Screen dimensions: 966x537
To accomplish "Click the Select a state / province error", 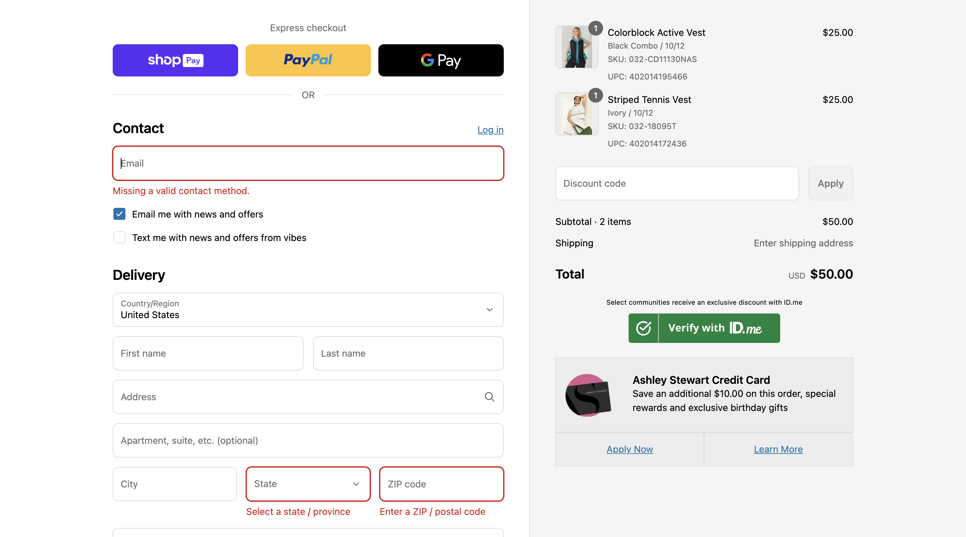I will point(298,512).
